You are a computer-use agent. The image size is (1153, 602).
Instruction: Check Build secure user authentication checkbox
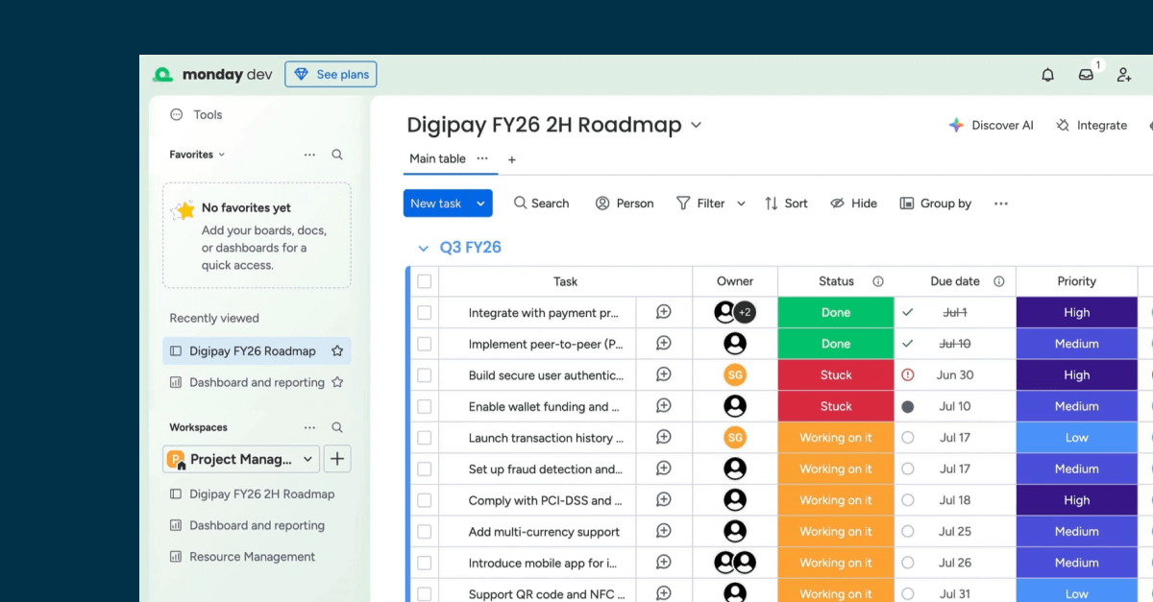click(425, 375)
